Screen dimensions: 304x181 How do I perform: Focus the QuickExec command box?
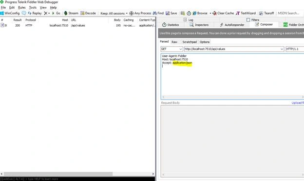[77, 179]
